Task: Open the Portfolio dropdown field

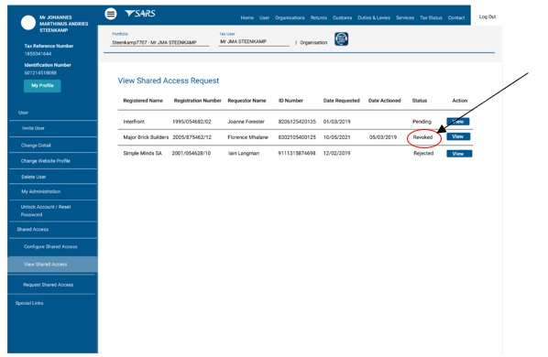Action: [x=159, y=42]
